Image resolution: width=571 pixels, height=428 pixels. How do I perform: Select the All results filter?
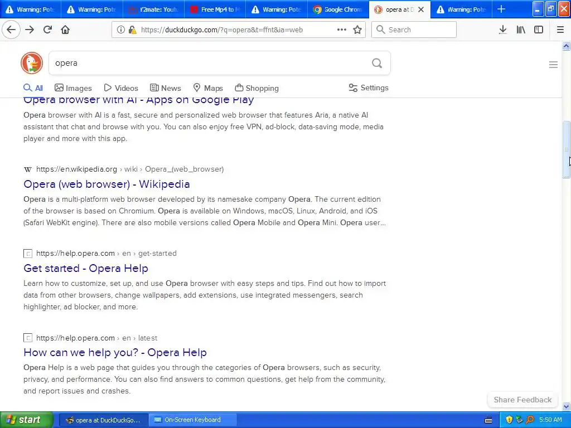33,88
